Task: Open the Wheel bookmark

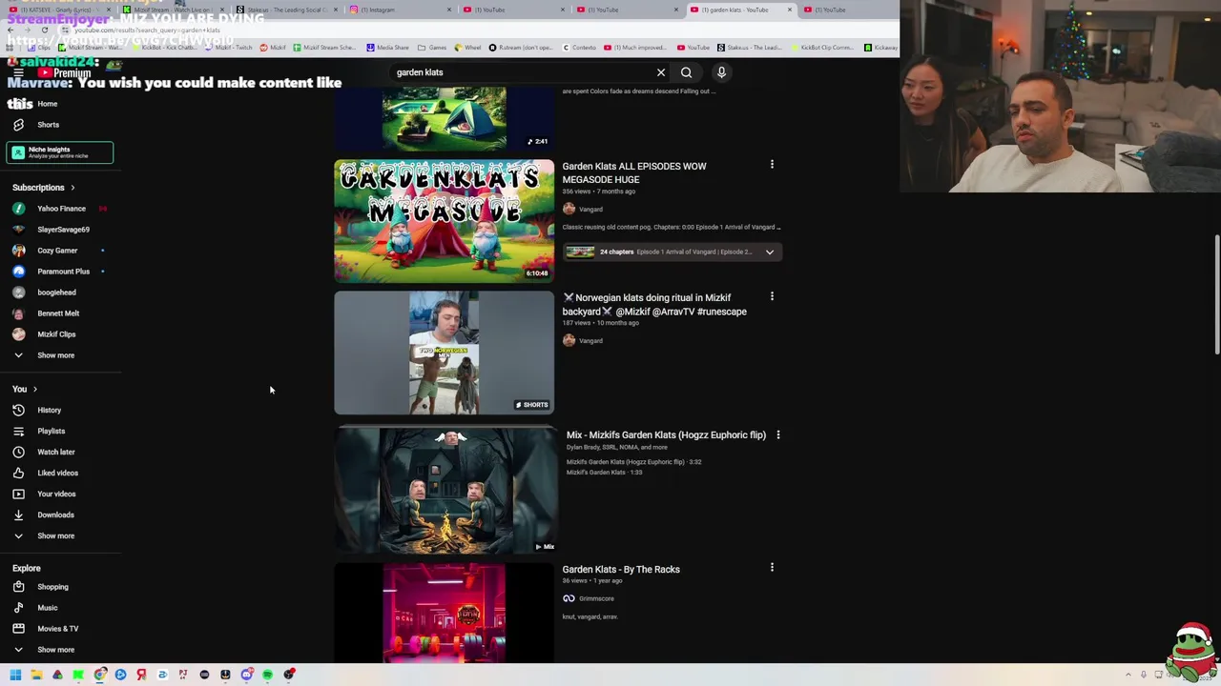Action: point(468,48)
